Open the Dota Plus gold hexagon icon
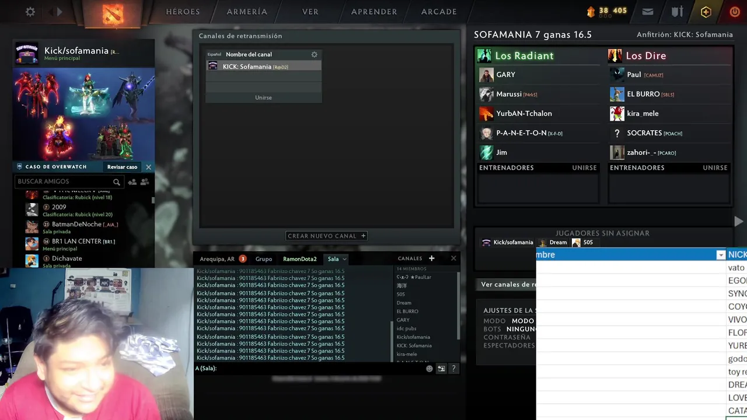747x420 pixels. coord(706,12)
